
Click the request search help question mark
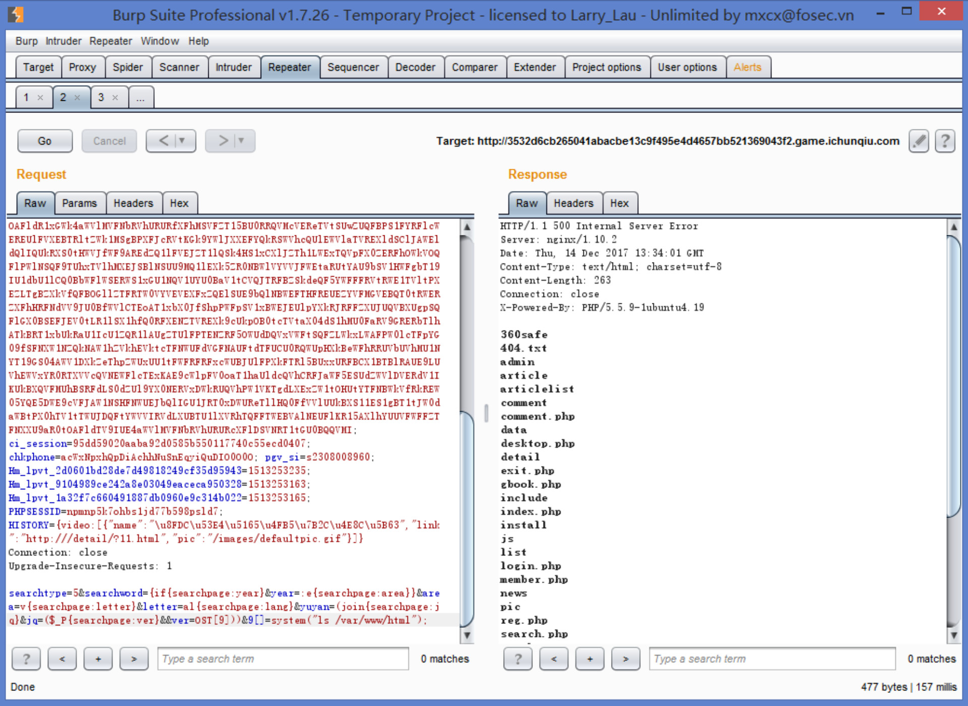26,659
